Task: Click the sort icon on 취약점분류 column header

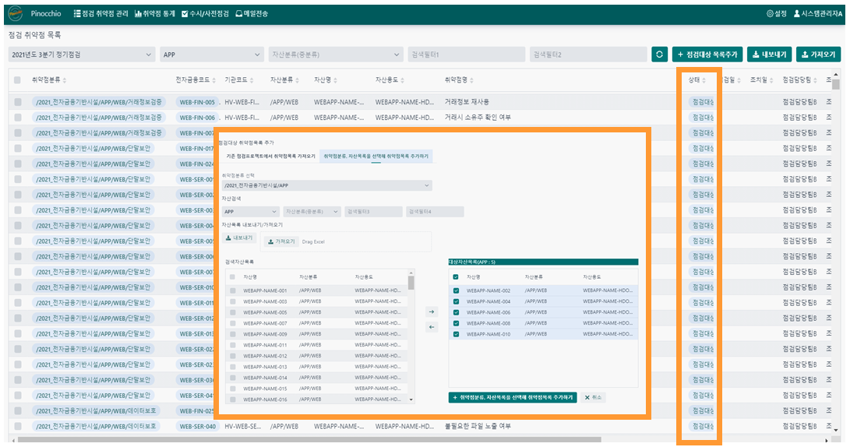Action: (x=65, y=81)
